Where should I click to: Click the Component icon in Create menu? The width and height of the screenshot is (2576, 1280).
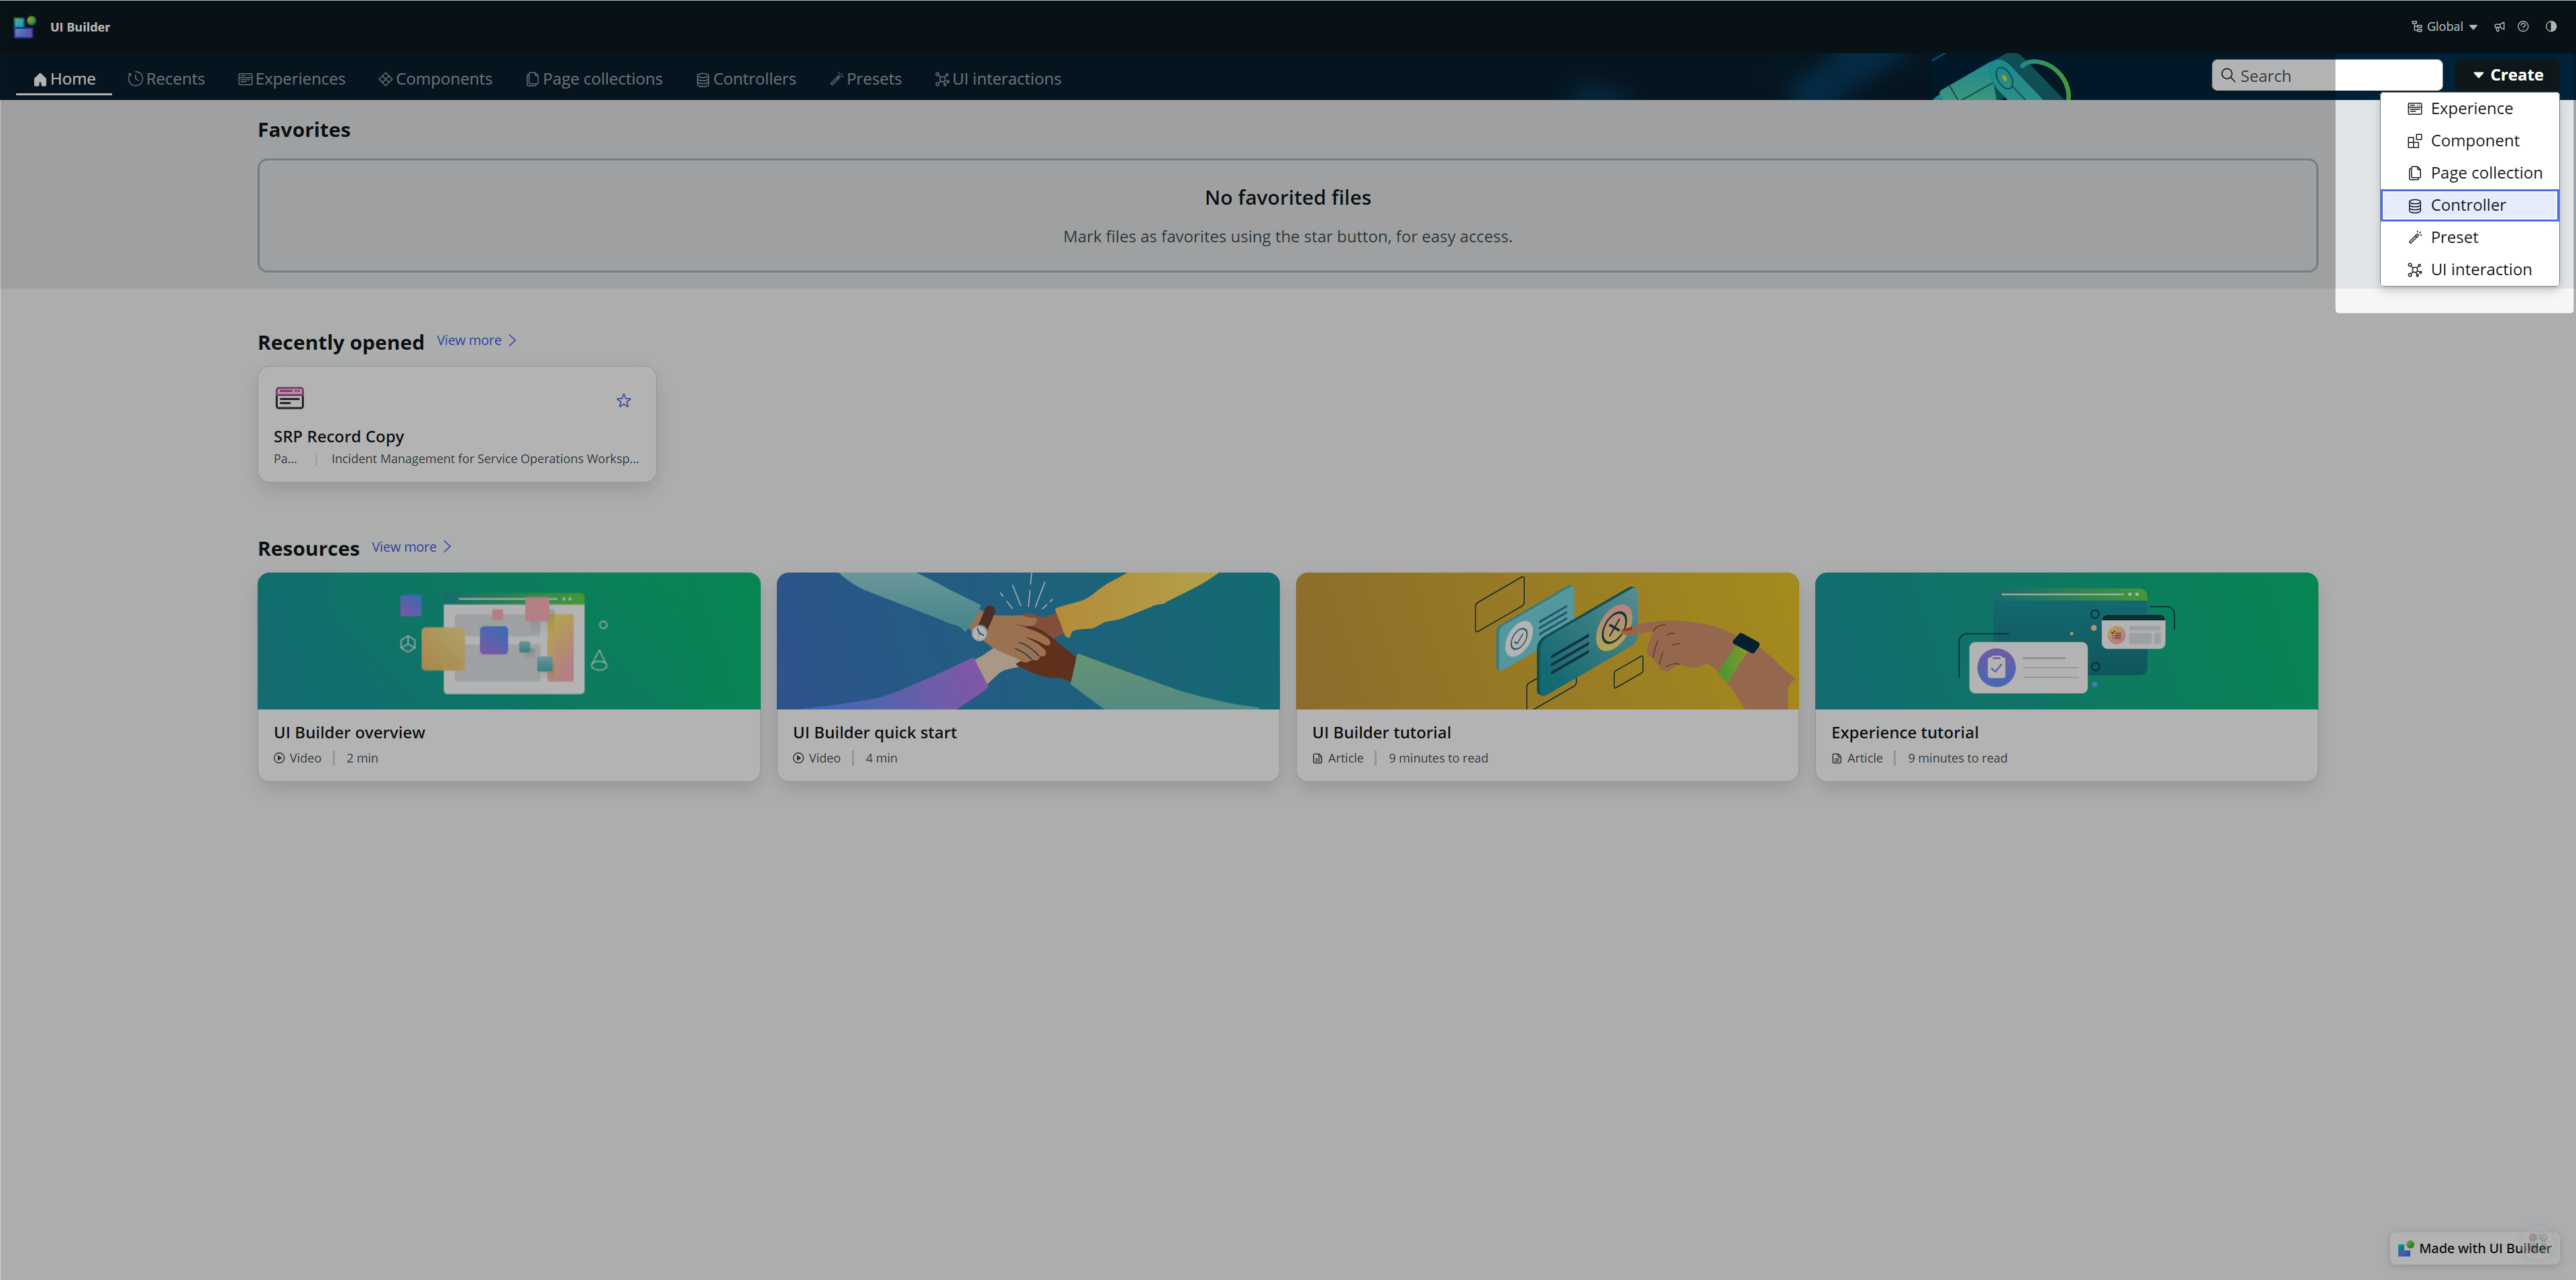[x=2414, y=141]
